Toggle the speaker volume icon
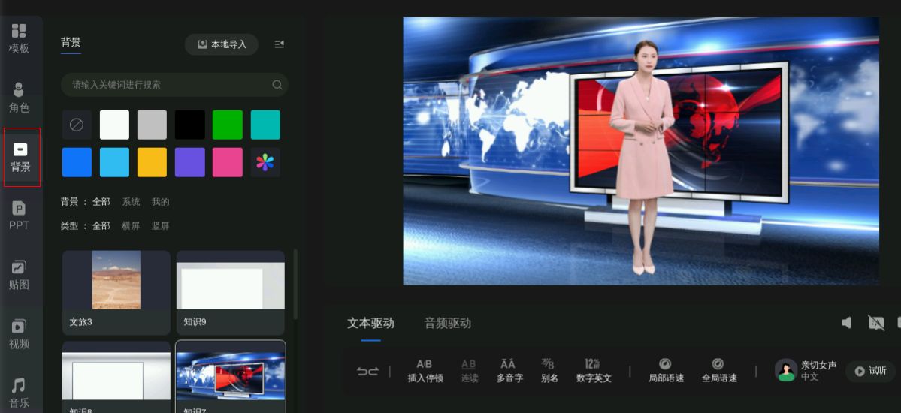 click(x=846, y=323)
